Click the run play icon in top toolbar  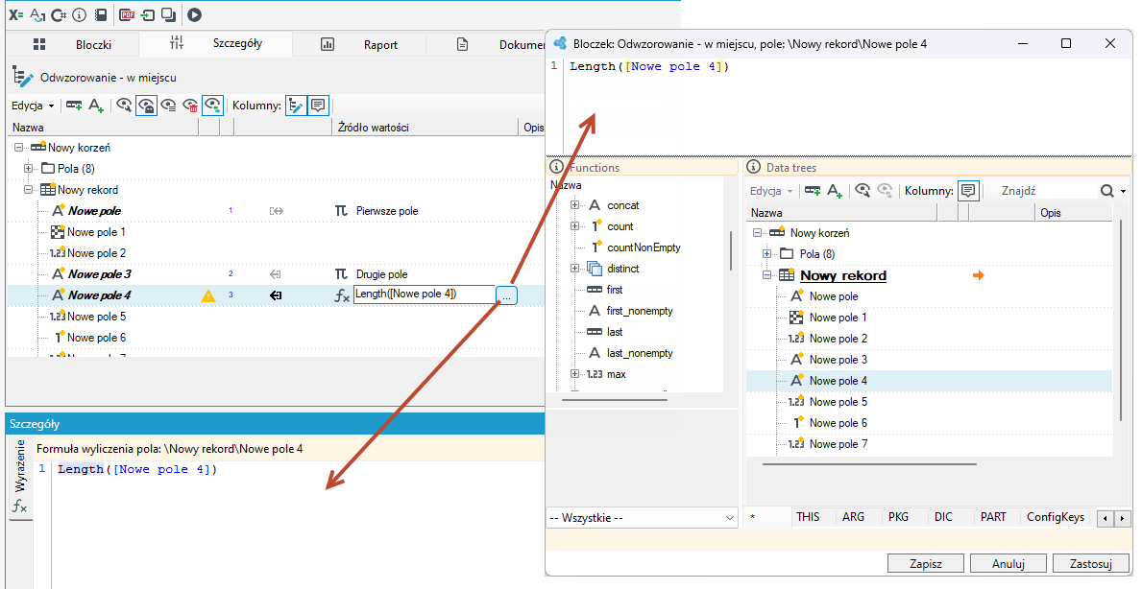click(194, 14)
